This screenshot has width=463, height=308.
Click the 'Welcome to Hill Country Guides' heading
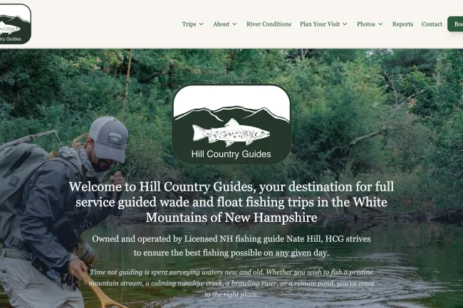231,202
